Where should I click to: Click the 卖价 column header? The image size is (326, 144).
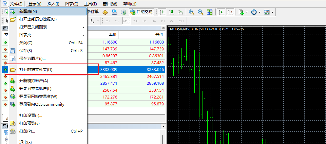click(113, 34)
